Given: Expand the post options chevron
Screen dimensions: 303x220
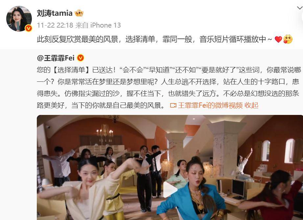Looking at the screenshot, I should point(300,8).
